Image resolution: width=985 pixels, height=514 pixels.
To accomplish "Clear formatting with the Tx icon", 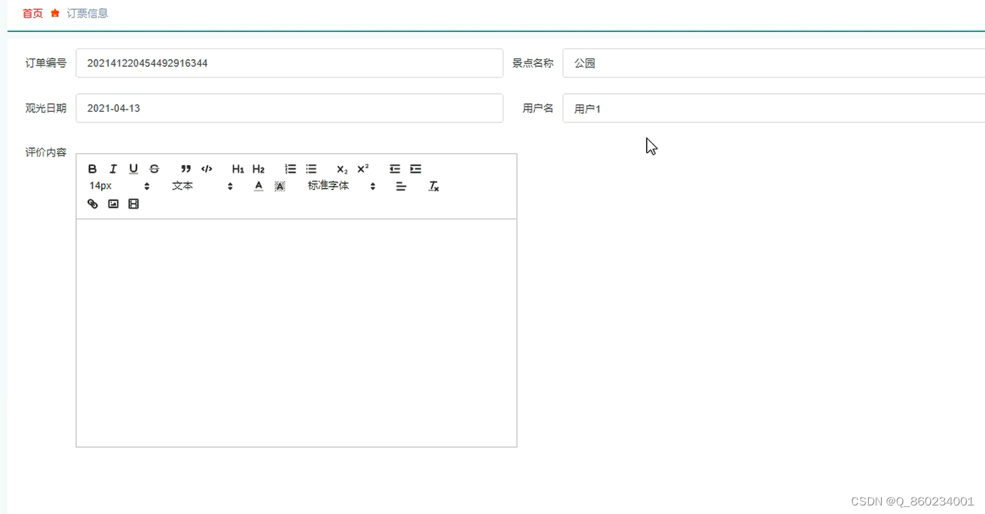I will pos(434,186).
